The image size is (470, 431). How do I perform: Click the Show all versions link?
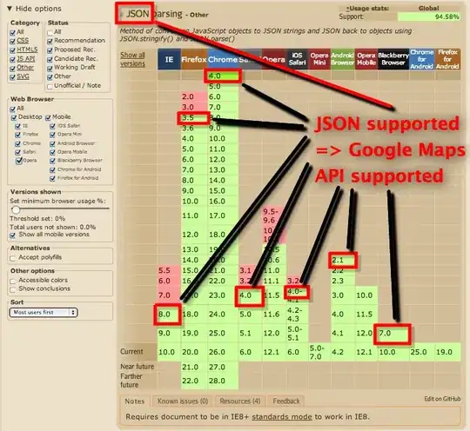pyautogui.click(x=133, y=59)
